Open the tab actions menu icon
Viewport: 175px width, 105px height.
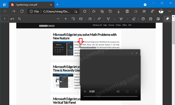(x=4, y=5)
